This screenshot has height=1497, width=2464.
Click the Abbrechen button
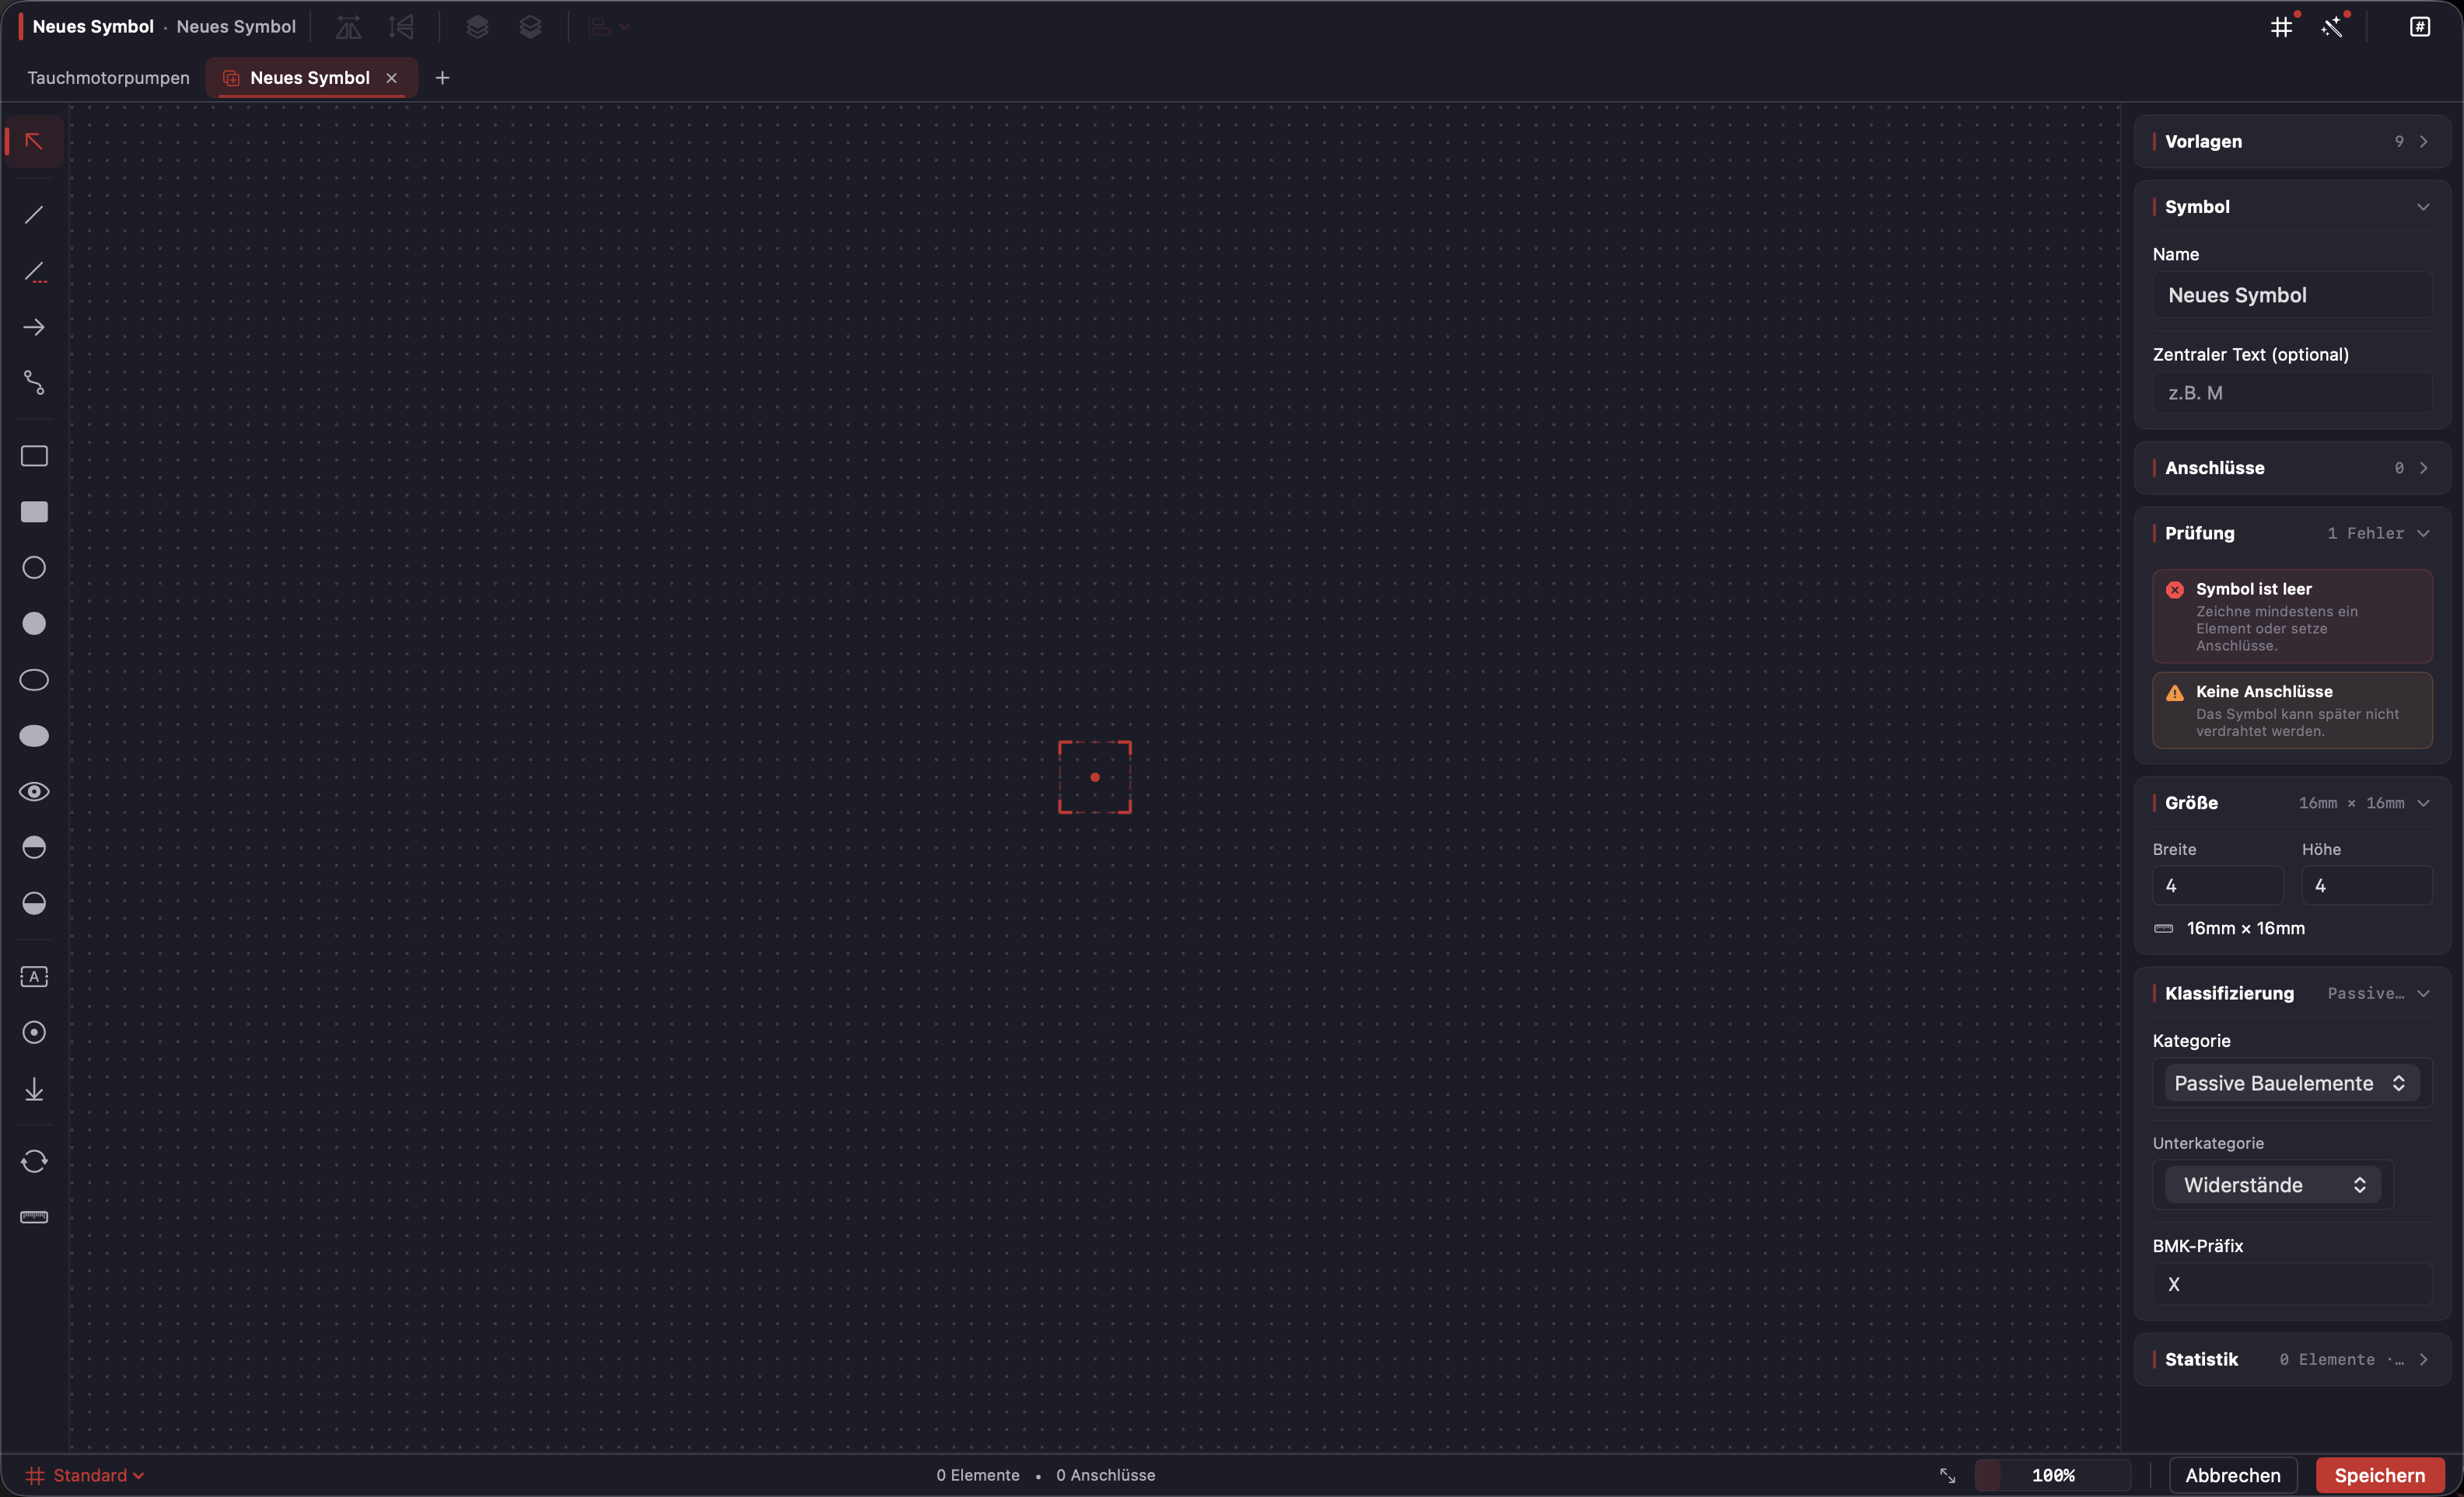pos(2233,1476)
